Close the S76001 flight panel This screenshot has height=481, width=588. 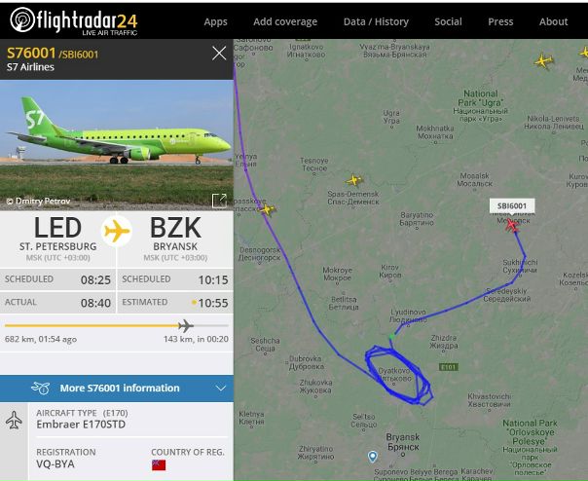219,54
